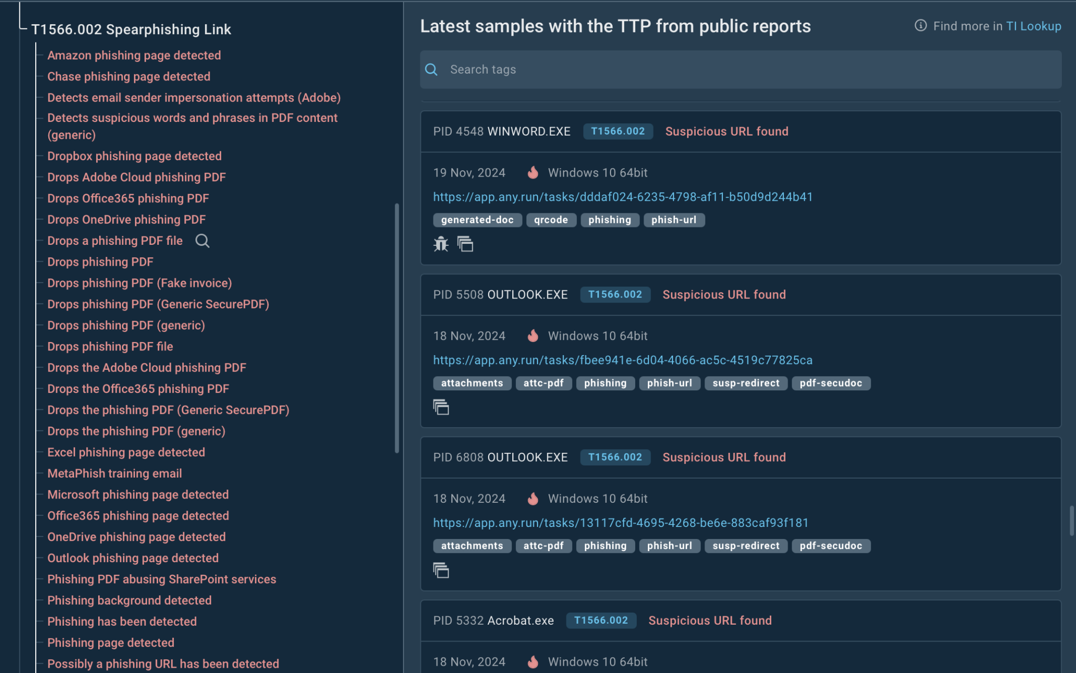The height and width of the screenshot is (673, 1076).
Task: Click inside the Search tags input field
Action: coord(630,69)
